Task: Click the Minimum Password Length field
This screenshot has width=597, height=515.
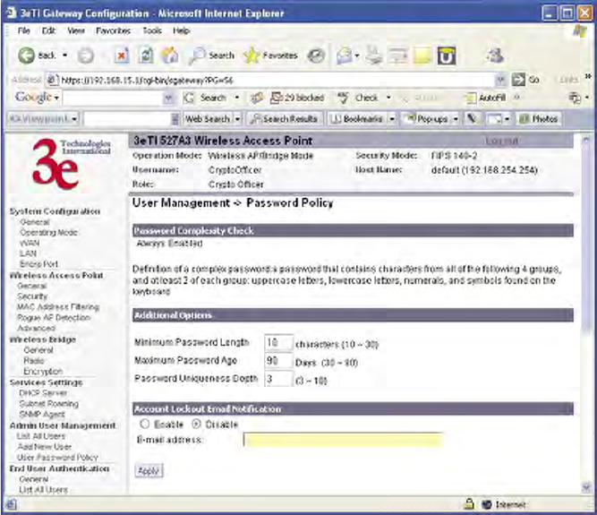Action: 278,342
